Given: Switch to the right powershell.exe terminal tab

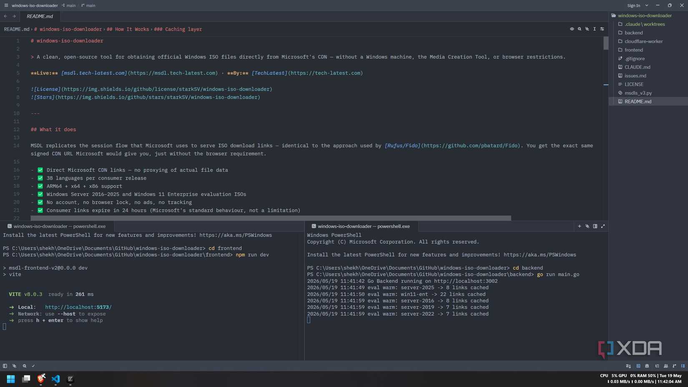Looking at the screenshot, I should point(361,226).
